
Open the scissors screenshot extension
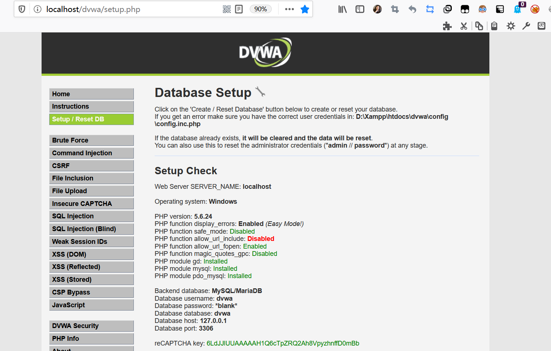pos(463,26)
